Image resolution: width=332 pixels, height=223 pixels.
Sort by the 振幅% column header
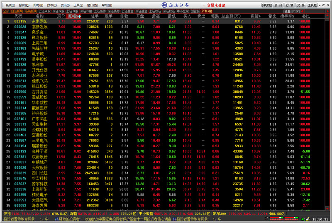[256, 16]
